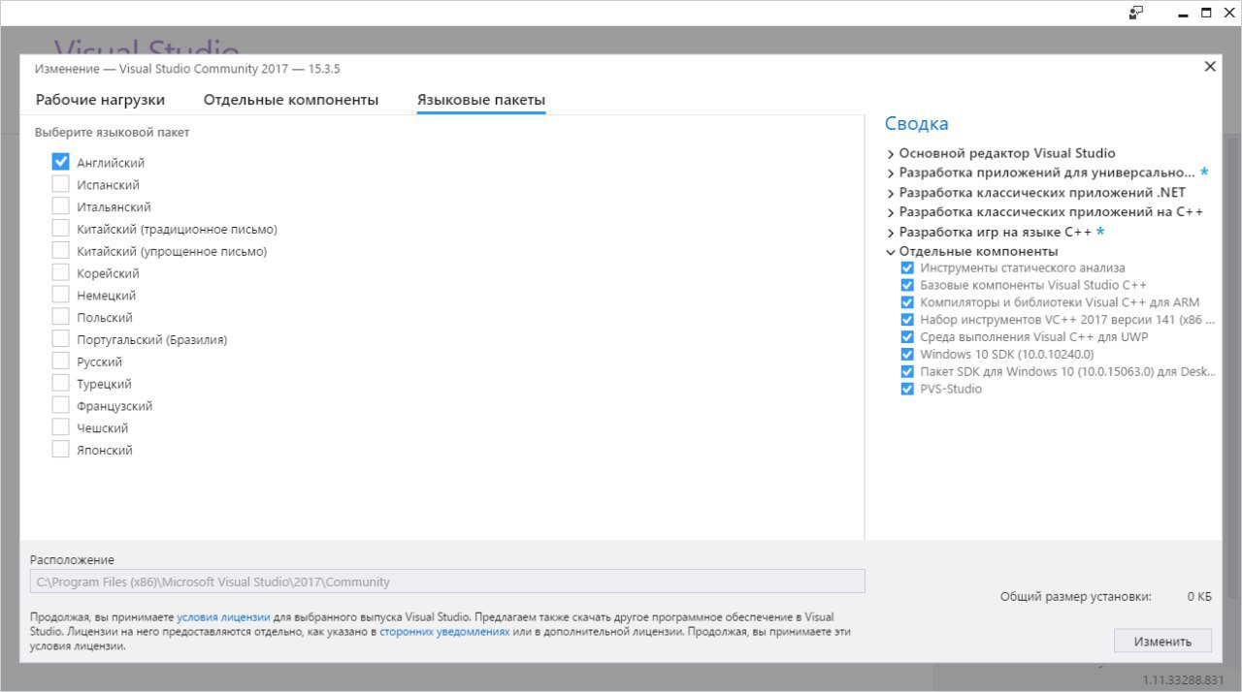
Task: Uncheck the Английский language pack
Action: [60, 162]
